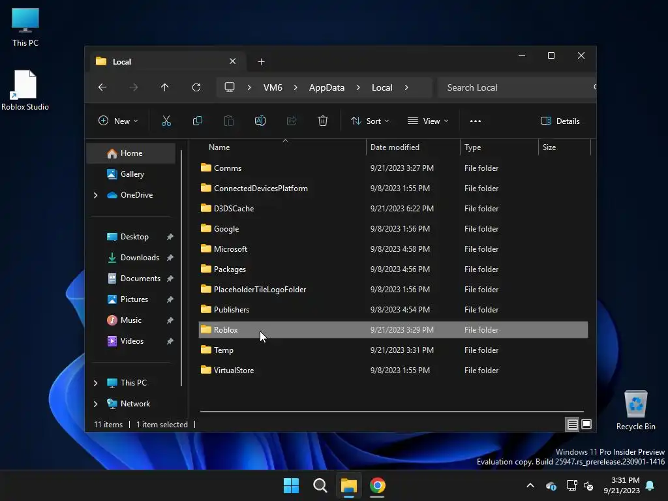This screenshot has width=668, height=501.
Task: Refresh the Local folder view
Action: (196, 87)
